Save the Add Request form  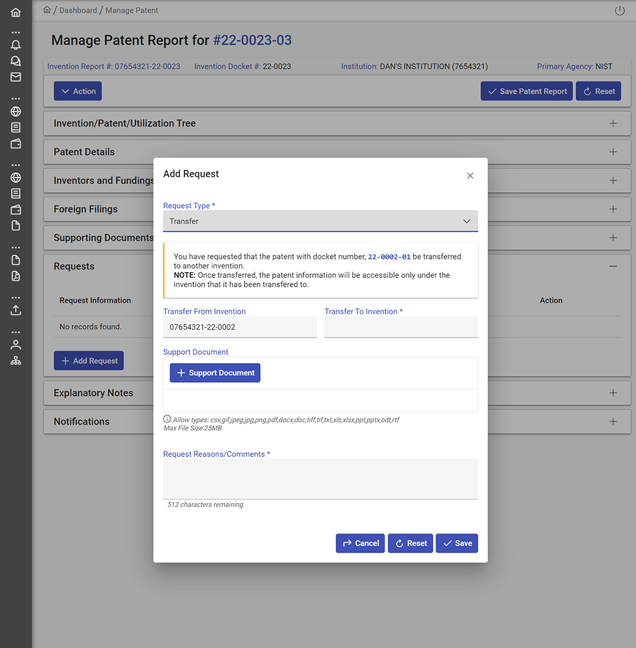pyautogui.click(x=457, y=543)
